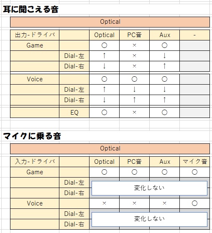Click the Game row label in the upper table
The height and width of the screenshot is (233, 212).
[x=35, y=45]
